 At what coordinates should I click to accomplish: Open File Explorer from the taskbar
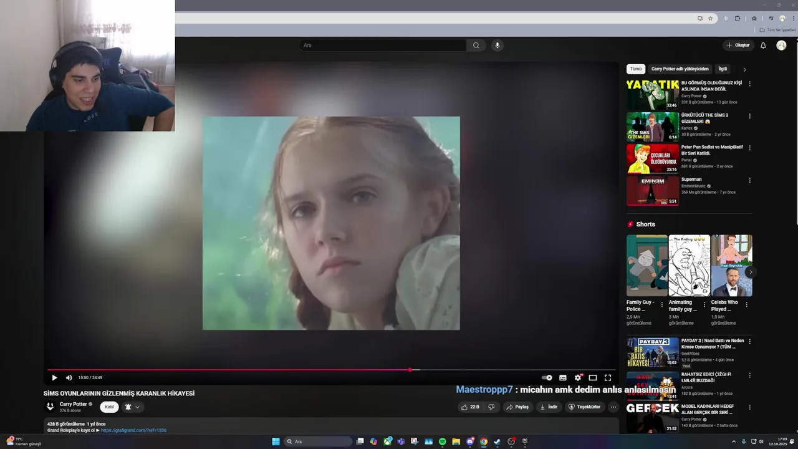[456, 442]
